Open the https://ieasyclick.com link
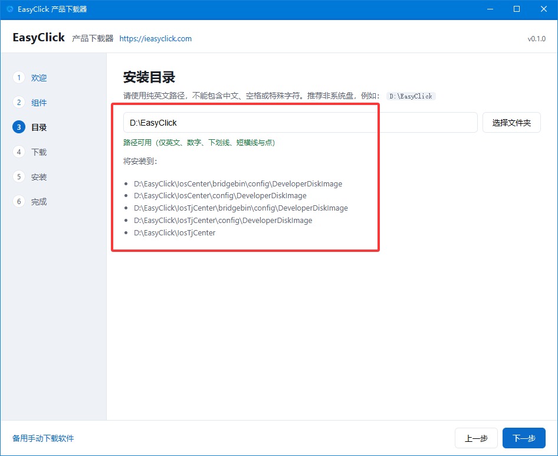Screen dimensions: 558x456 point(156,38)
